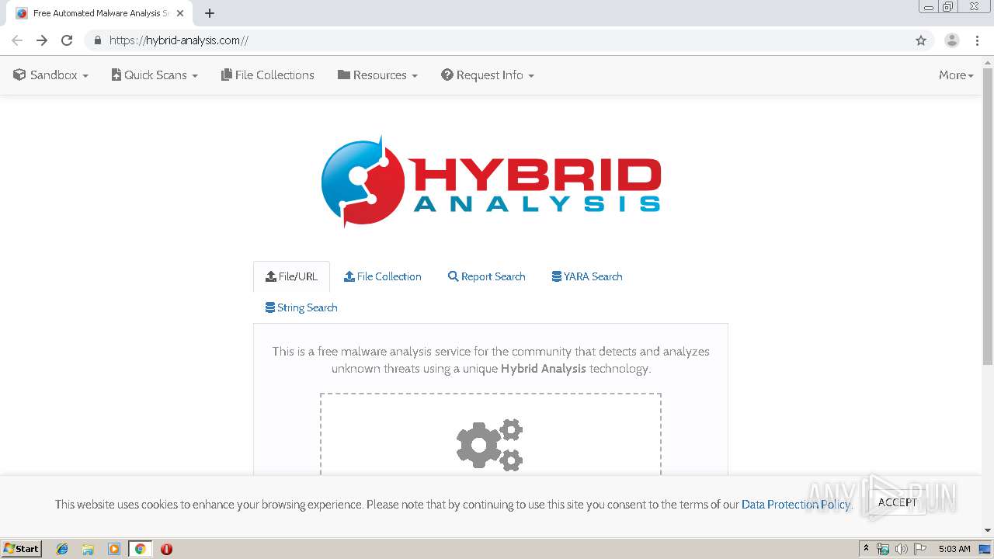Click the gears icon in upload dropzone
The height and width of the screenshot is (559, 994).
[489, 444]
